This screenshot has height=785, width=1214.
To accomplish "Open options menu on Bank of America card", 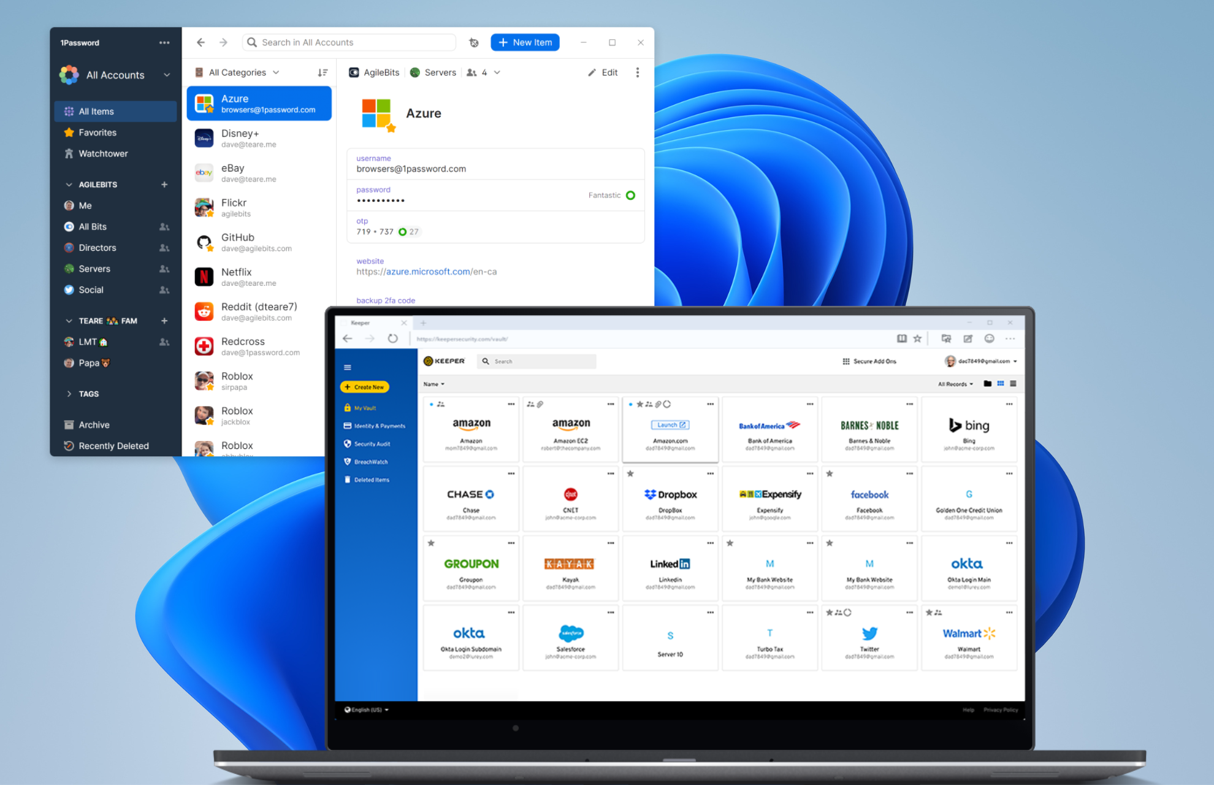I will tap(810, 404).
